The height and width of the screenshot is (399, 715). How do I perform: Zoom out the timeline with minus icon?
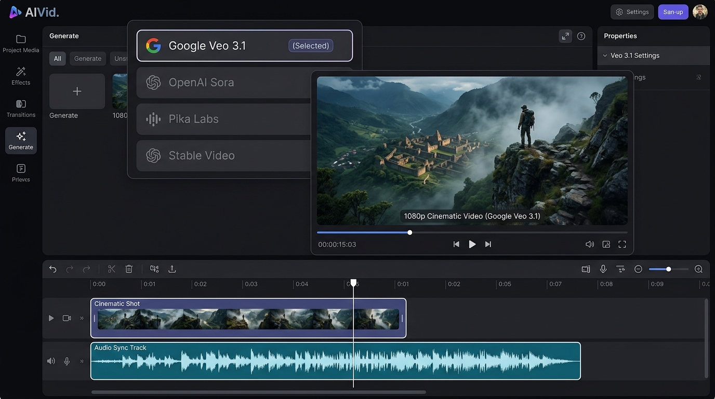tap(638, 269)
